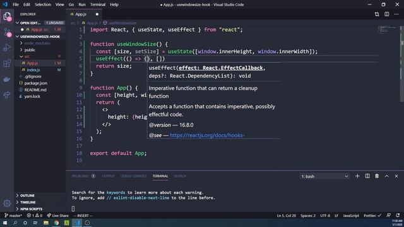Open package.json in the file tree

(x=35, y=83)
